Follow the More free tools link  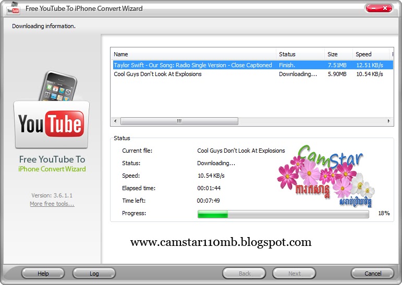tap(52, 204)
